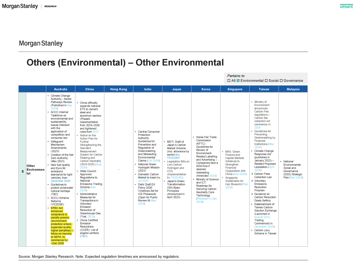This screenshot has width=353, height=261.
Task: Open the 'Feb 2024' link in Singapore column
Action: click(236, 186)
